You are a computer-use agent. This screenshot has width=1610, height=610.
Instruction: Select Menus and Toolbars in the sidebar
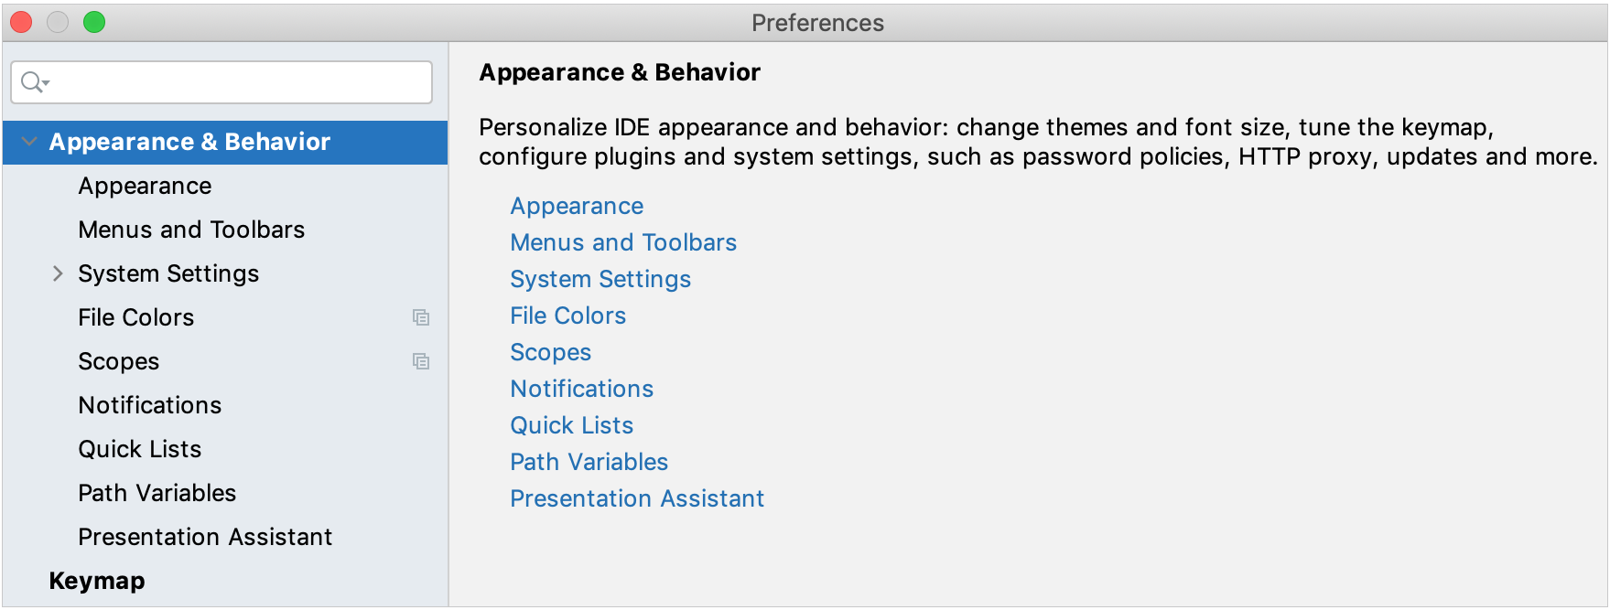click(x=191, y=230)
